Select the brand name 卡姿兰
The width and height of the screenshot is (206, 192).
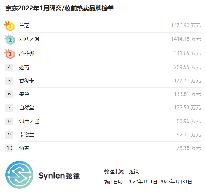tap(27, 134)
